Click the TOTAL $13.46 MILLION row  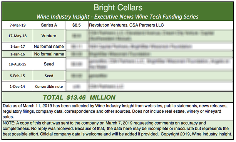(118, 97)
